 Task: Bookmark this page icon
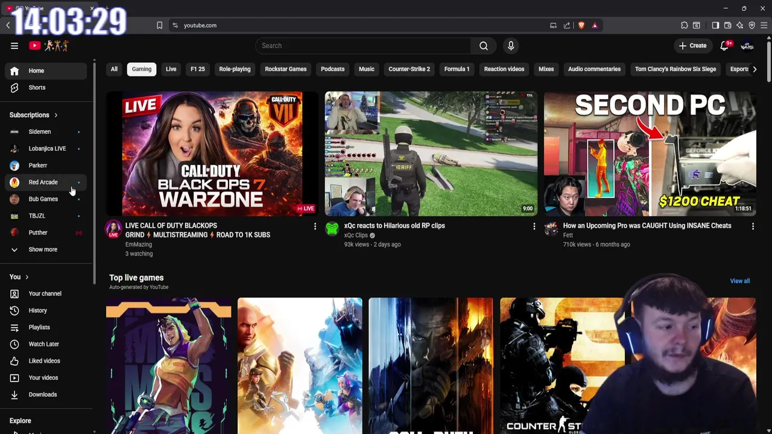(159, 25)
